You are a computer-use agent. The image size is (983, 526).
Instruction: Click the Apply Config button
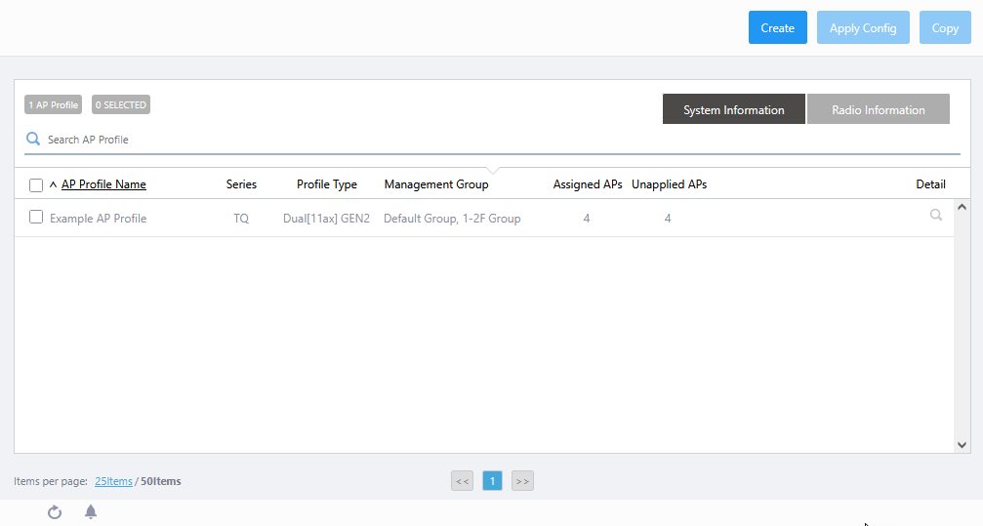point(863,27)
